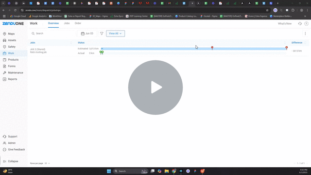The width and height of the screenshot is (311, 175).
Task: Switch to the Order tab
Action: tap(78, 23)
